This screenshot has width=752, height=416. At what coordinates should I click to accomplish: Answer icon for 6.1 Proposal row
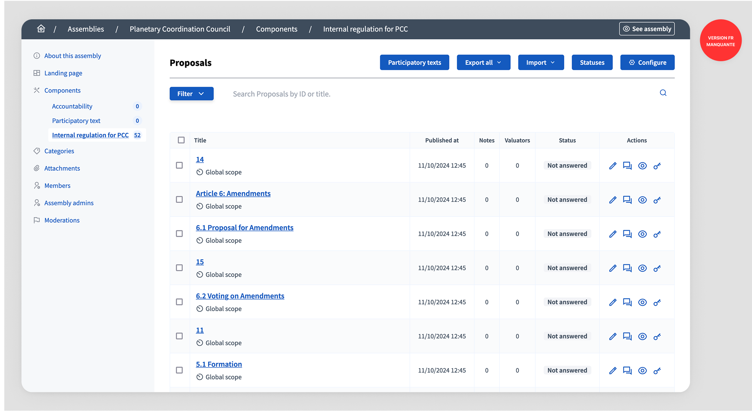tap(627, 234)
